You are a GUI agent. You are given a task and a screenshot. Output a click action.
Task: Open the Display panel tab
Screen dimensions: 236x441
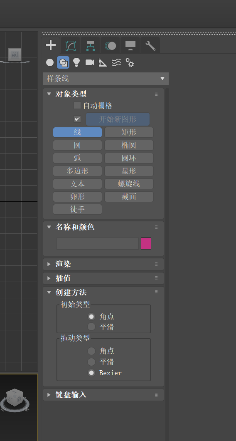pyautogui.click(x=130, y=45)
